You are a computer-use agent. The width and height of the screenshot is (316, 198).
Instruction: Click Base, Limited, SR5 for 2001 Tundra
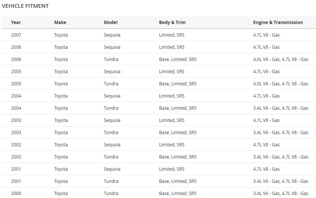(178, 181)
